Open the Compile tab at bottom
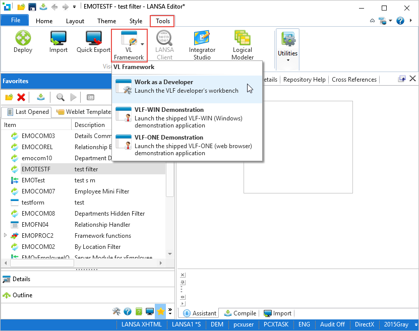Viewport: 419px width, 331px height. pos(240,313)
